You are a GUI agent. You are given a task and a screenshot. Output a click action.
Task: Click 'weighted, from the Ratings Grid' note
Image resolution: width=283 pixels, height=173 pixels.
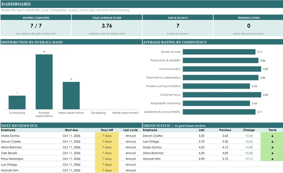click(107, 34)
